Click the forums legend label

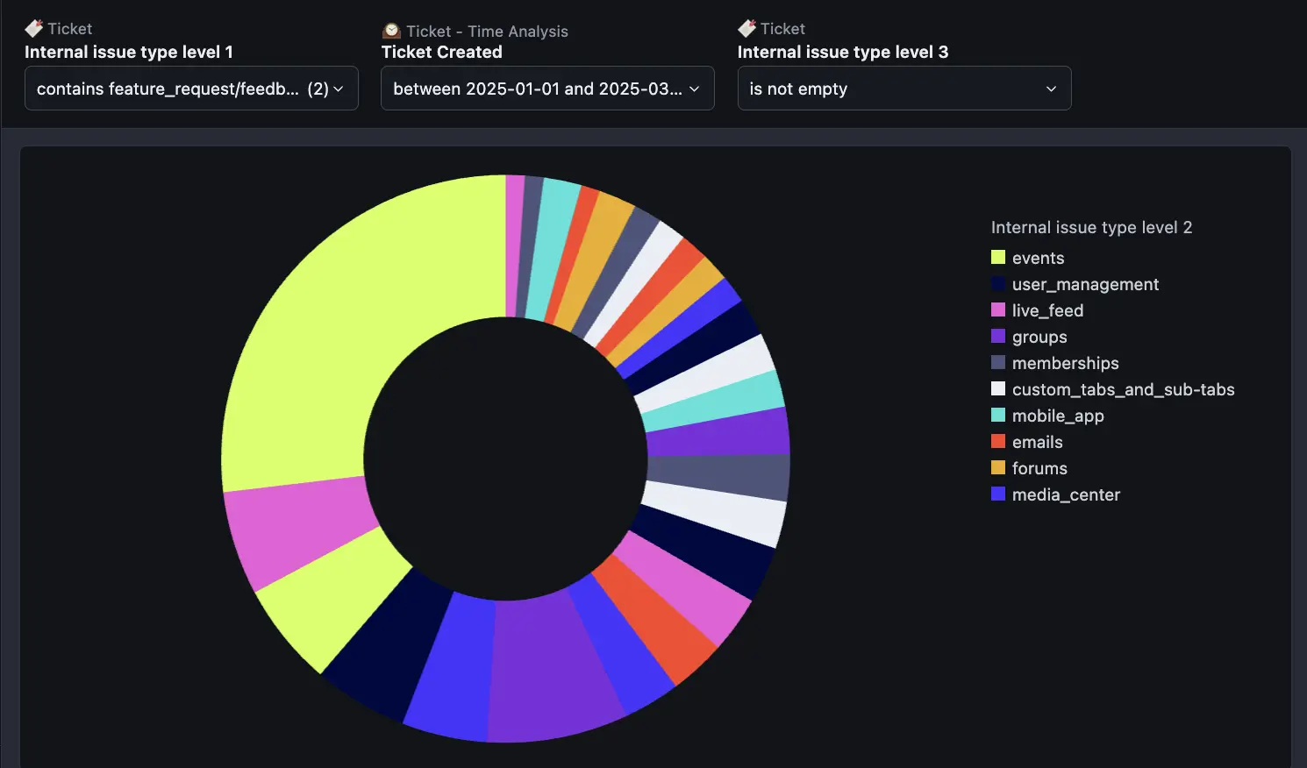point(1039,468)
